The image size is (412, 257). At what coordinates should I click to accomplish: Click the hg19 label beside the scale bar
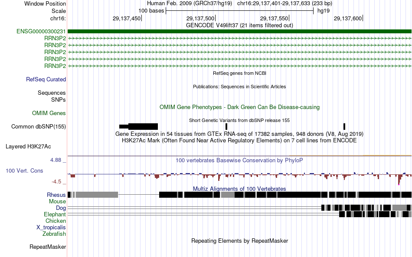tap(324, 11)
